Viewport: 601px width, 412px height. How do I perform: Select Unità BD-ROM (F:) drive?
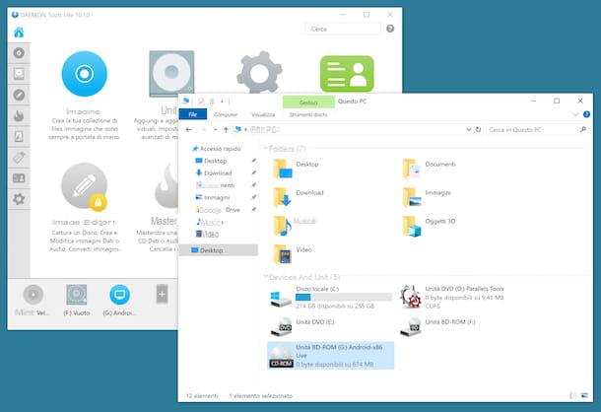pos(437,327)
